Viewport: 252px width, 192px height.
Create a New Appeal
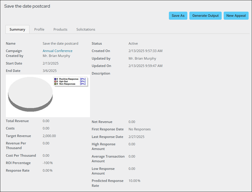236,16
